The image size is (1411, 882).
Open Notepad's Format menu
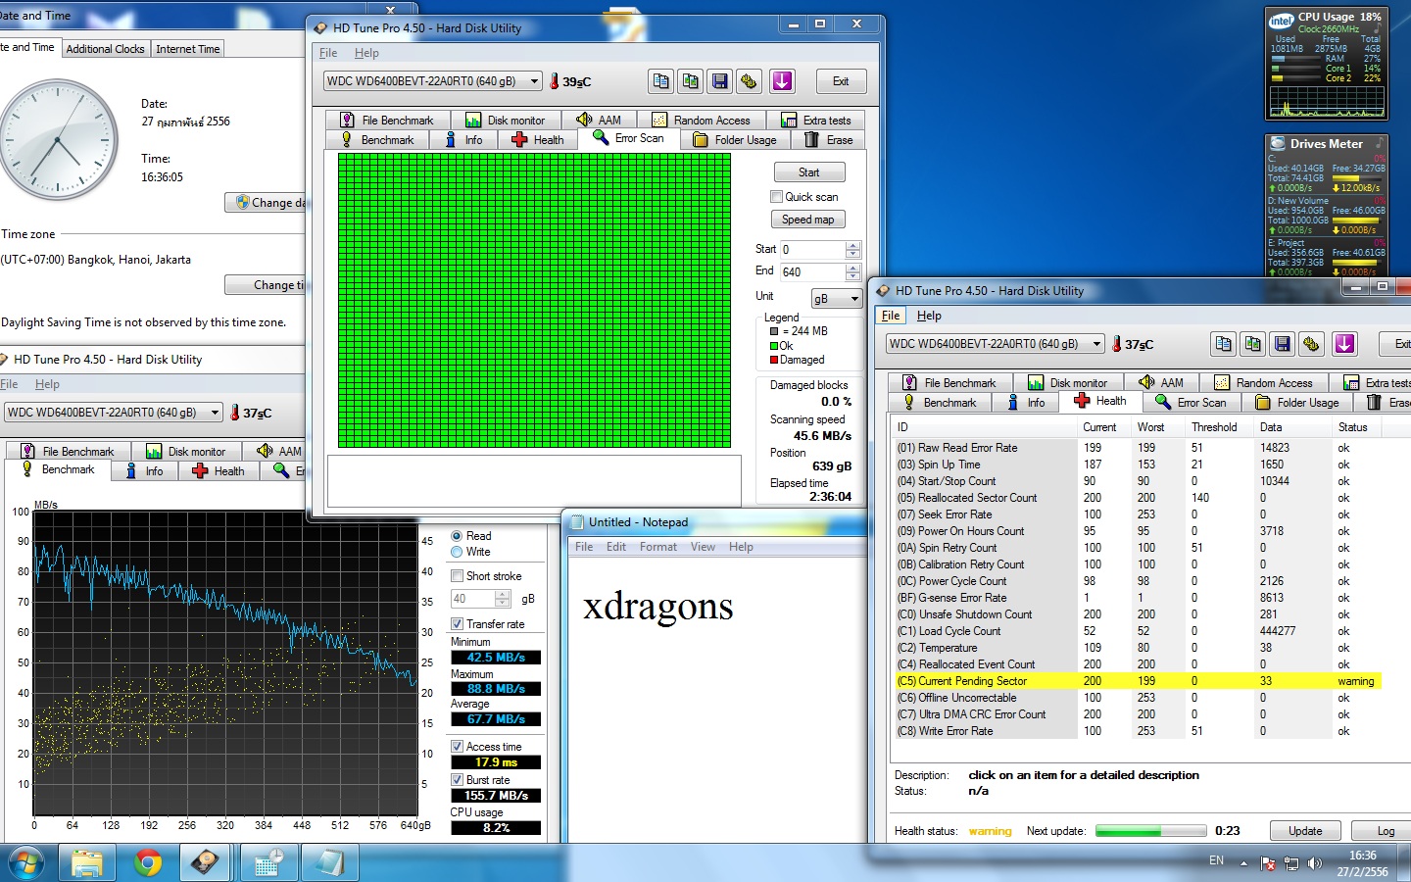pos(658,547)
